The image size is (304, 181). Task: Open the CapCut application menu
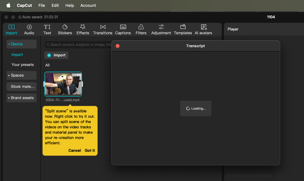click(x=24, y=5)
